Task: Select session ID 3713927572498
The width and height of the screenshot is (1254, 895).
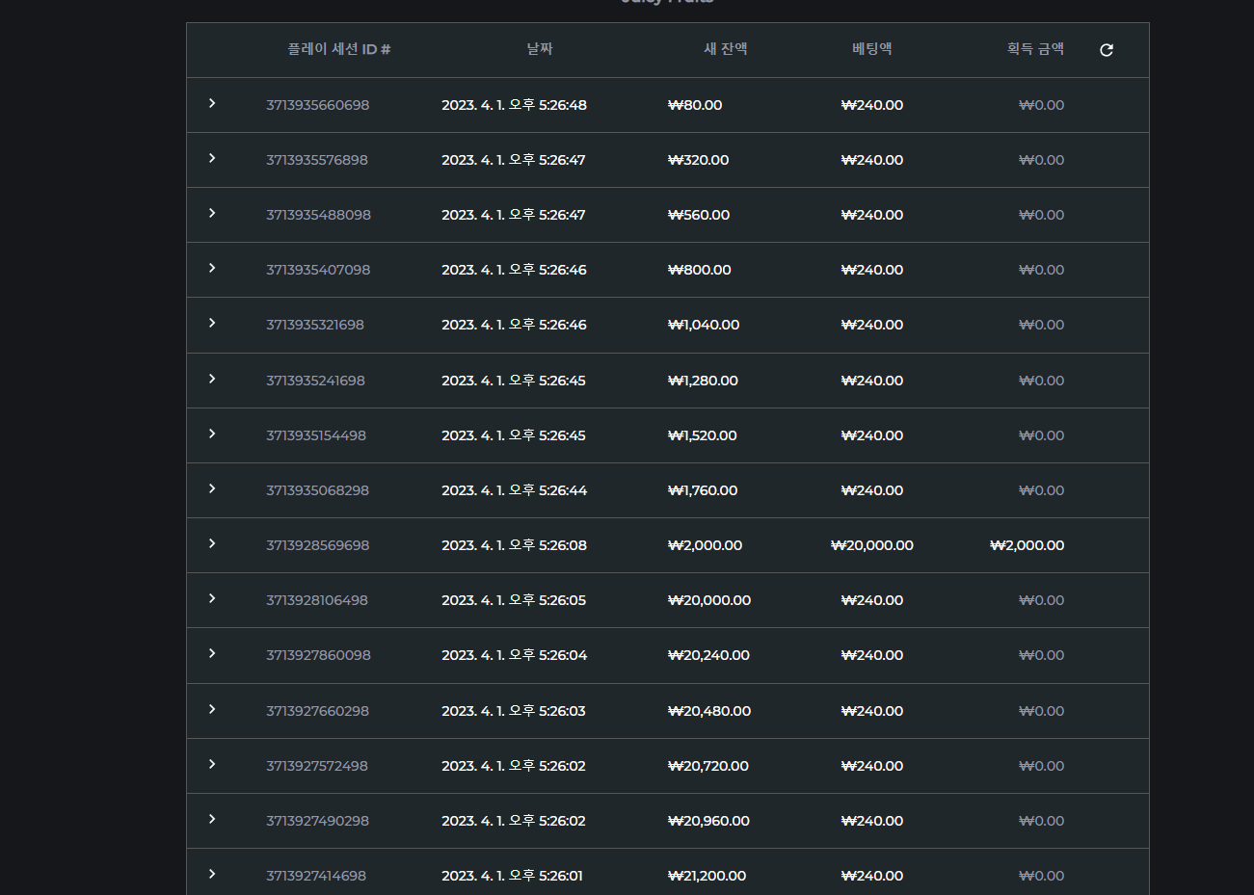Action: [x=317, y=766]
